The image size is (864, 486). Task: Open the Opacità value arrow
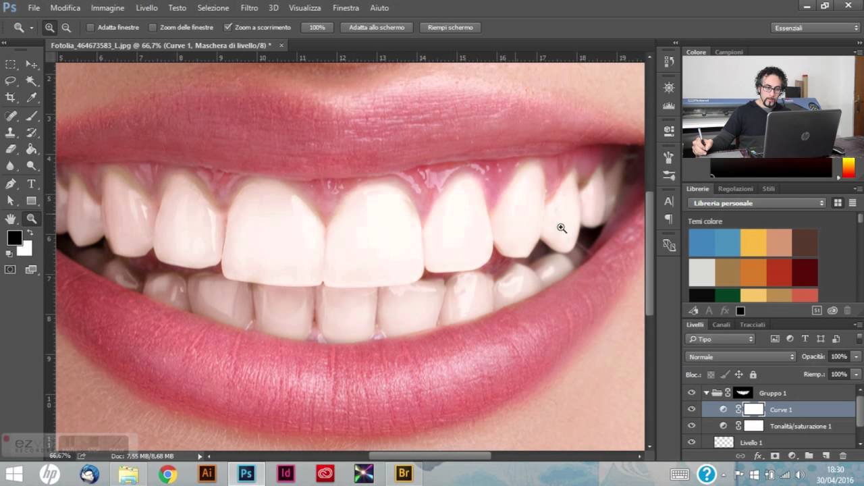click(x=857, y=356)
